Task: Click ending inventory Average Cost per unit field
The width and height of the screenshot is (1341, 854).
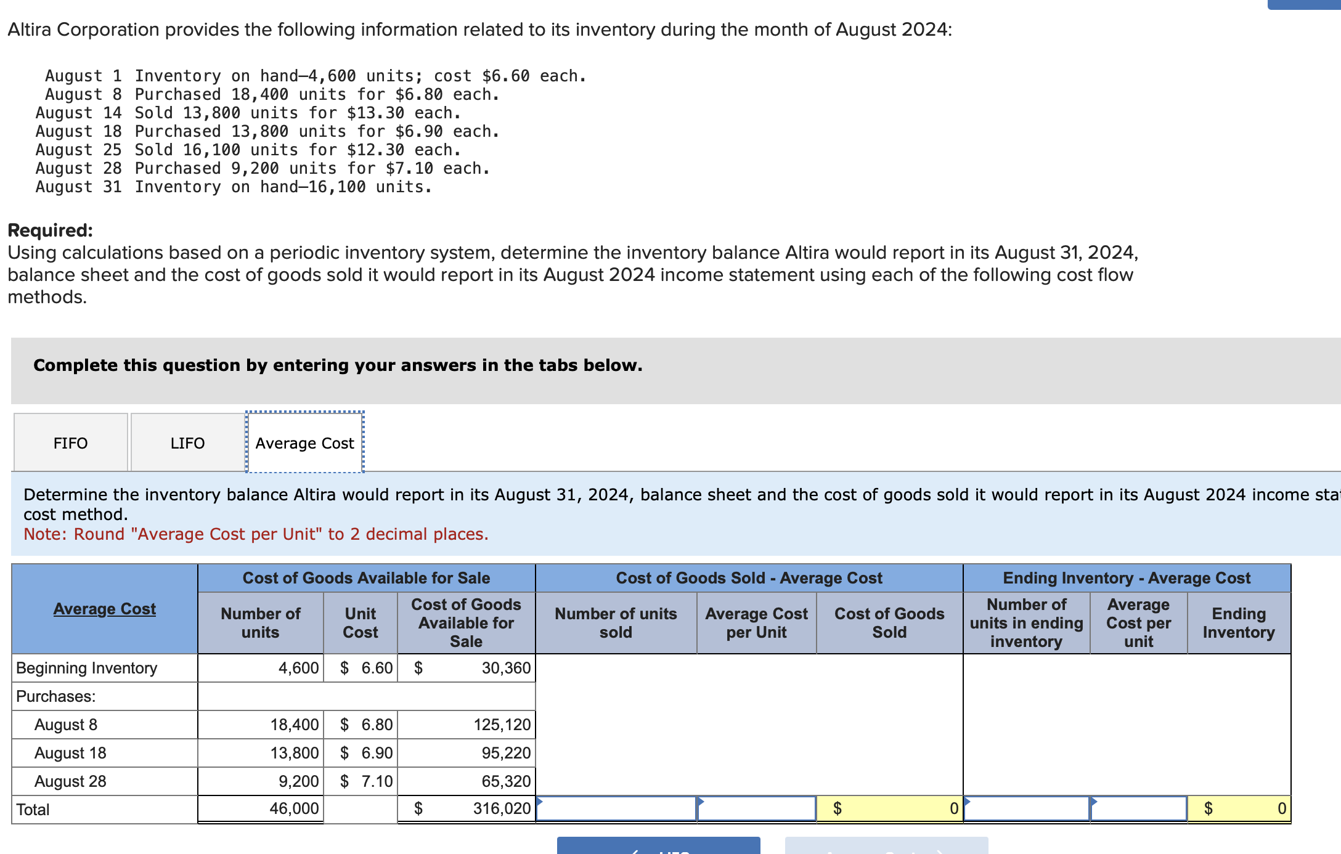Action: coord(1139,808)
